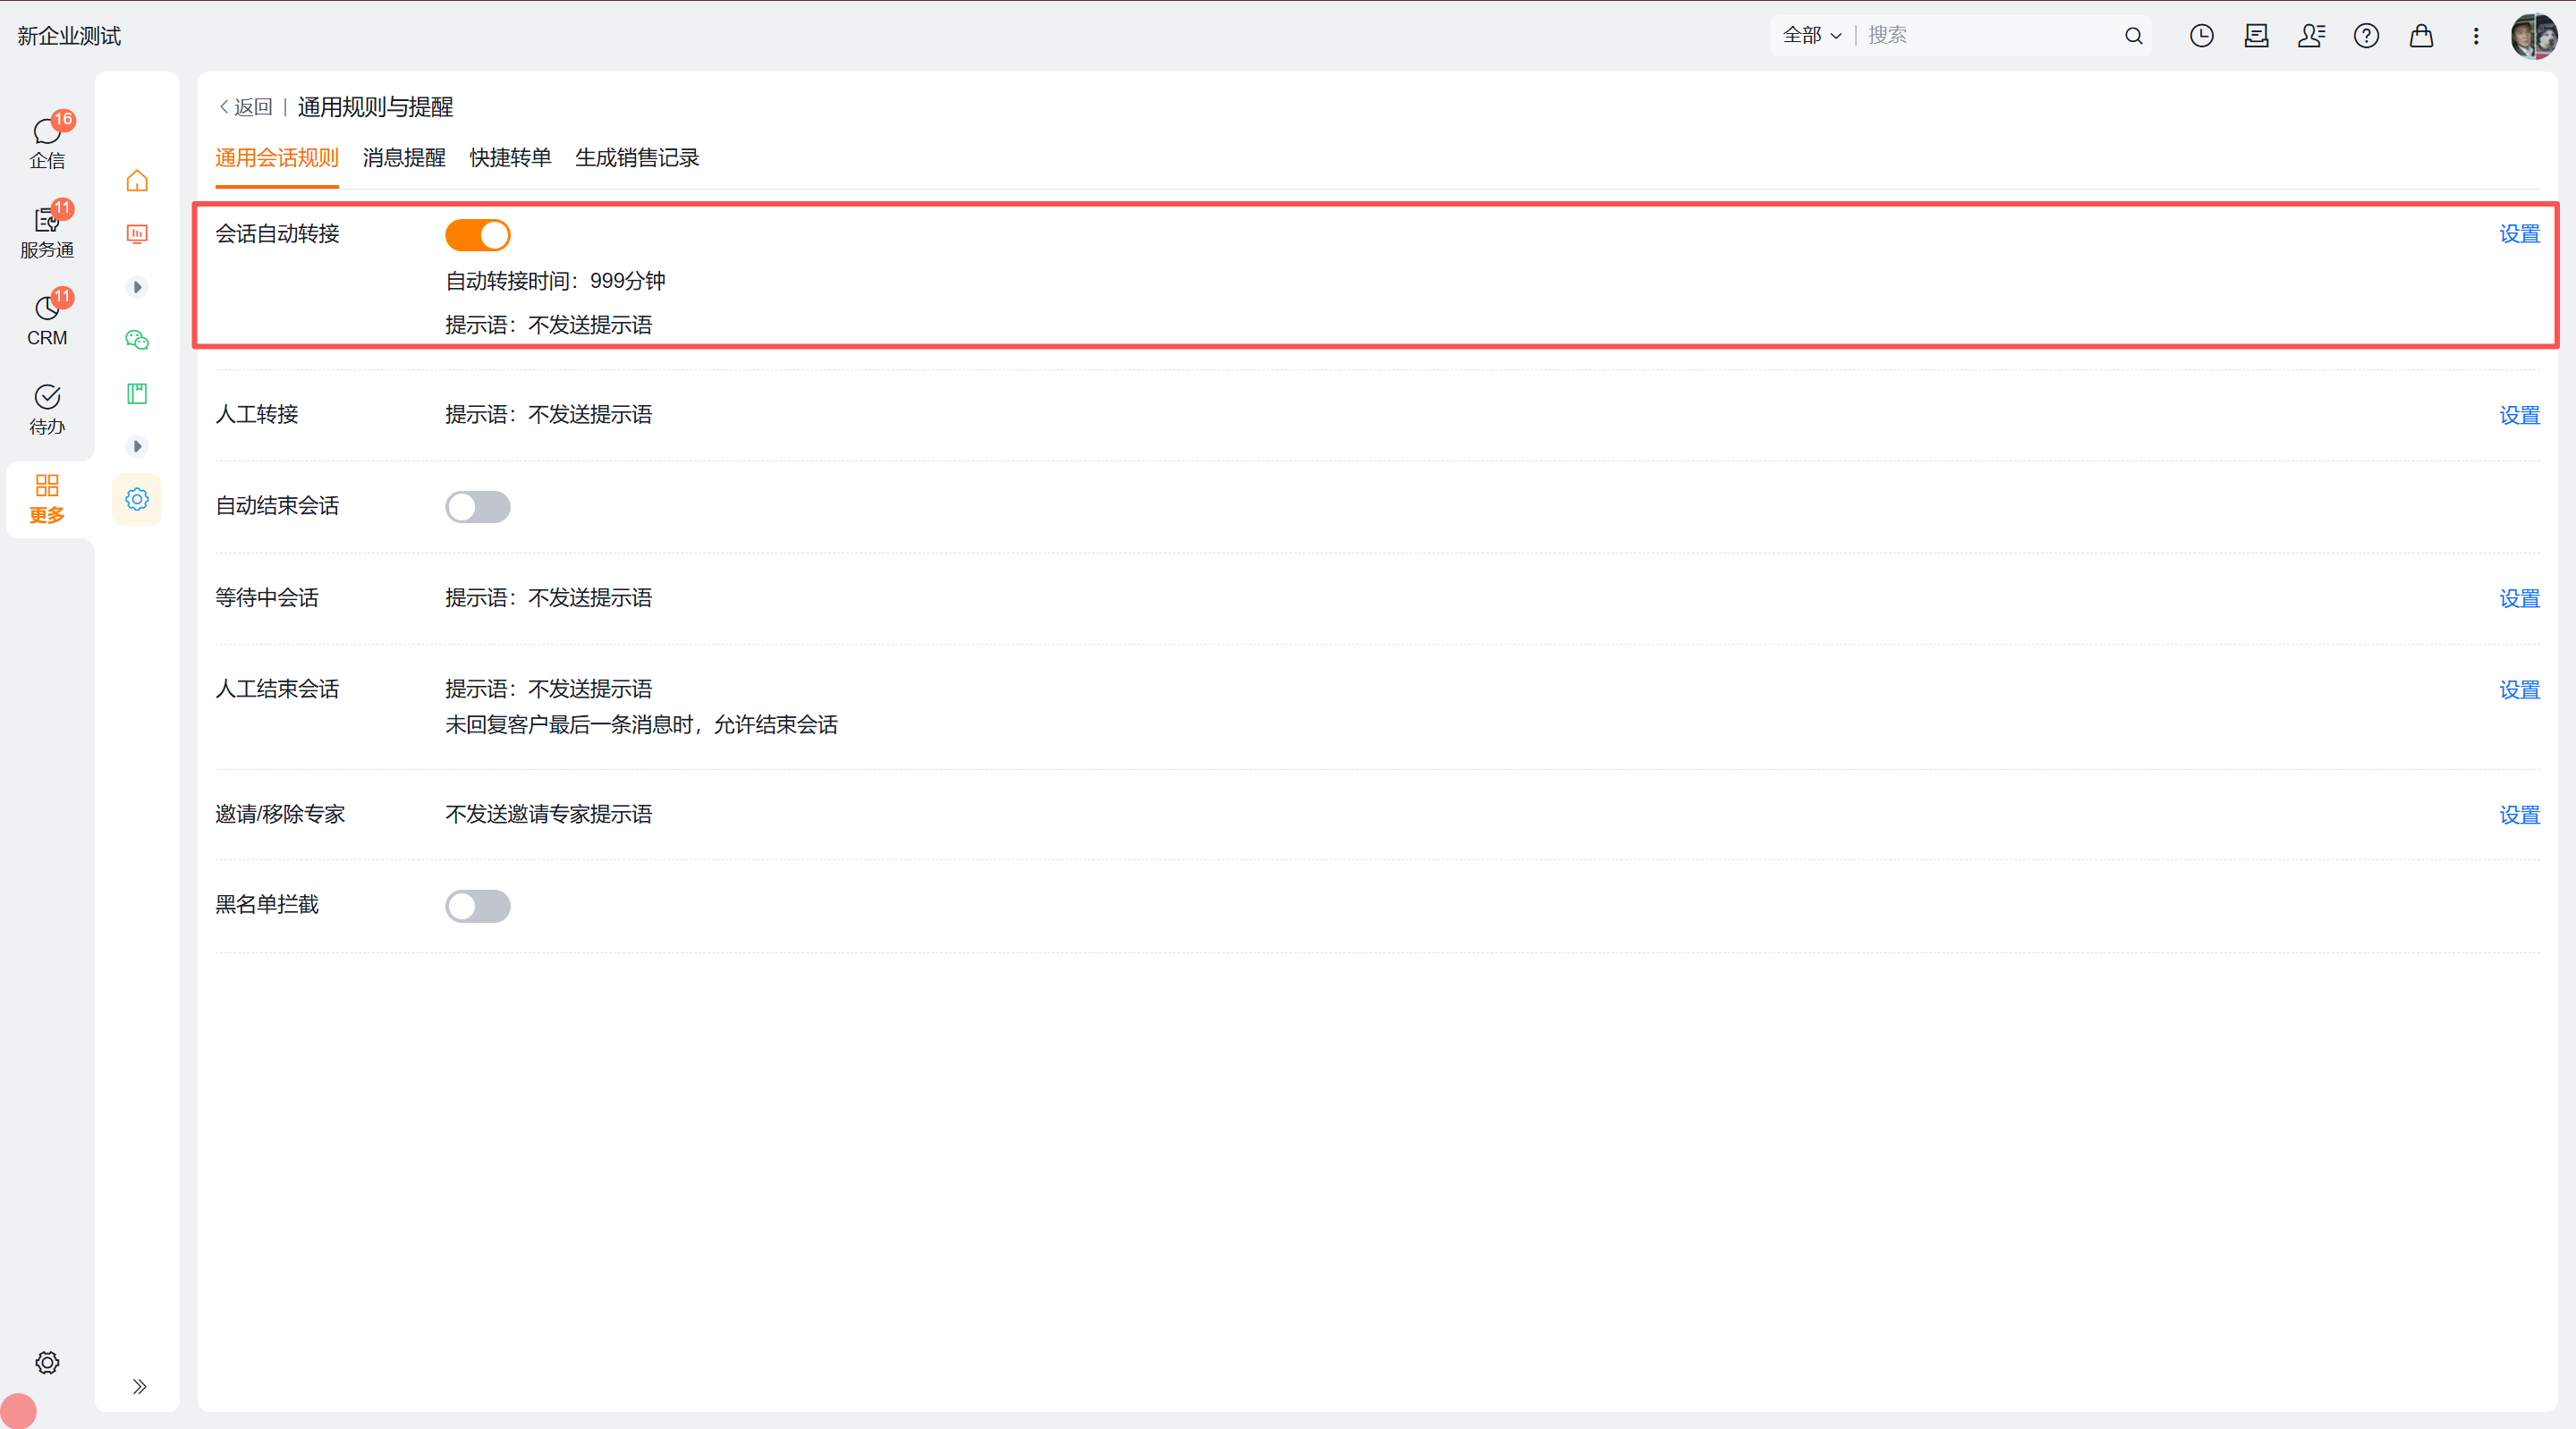Image resolution: width=2576 pixels, height=1429 pixels.
Task: Enable the 自动结束会话 toggle
Action: [x=478, y=507]
